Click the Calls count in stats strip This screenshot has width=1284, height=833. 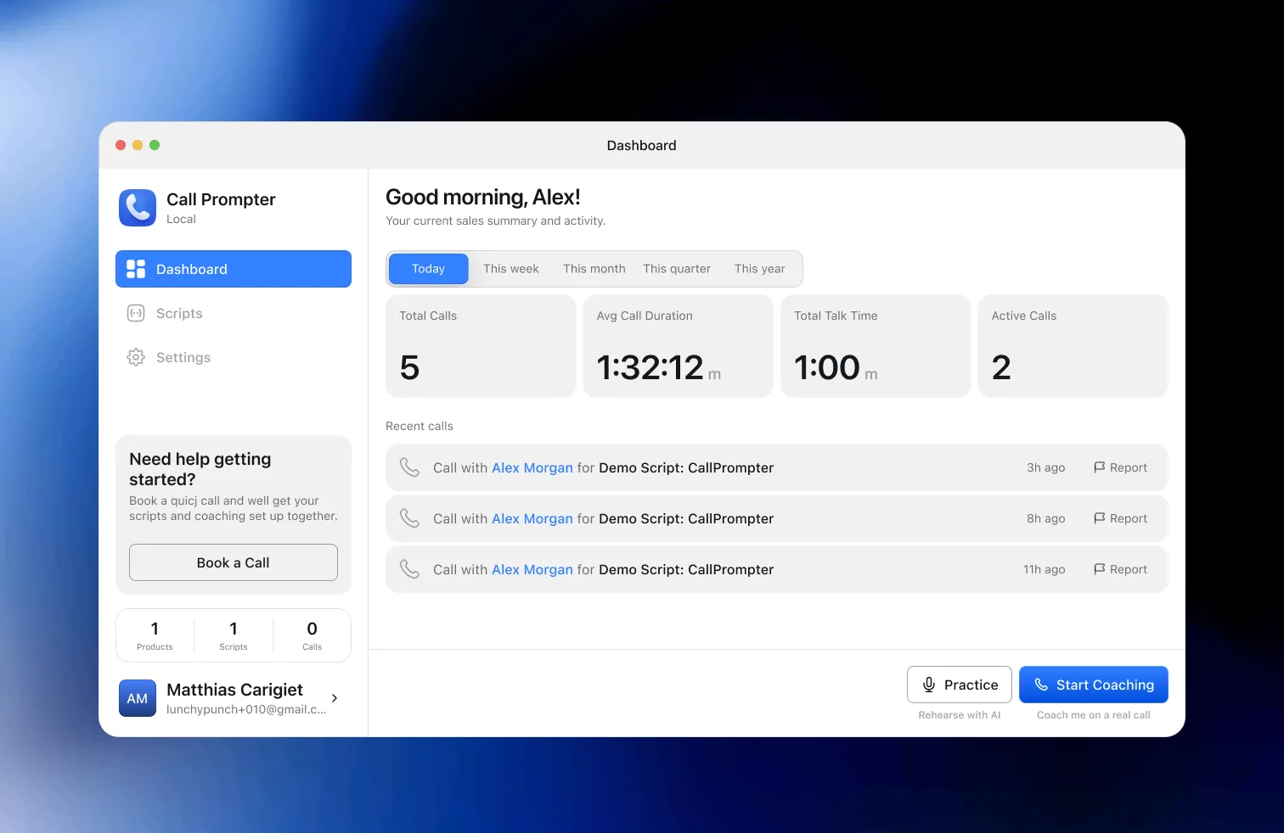pyautogui.click(x=313, y=635)
